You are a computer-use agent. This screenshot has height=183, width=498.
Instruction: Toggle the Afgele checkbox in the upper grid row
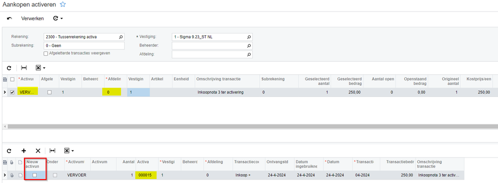49,92
